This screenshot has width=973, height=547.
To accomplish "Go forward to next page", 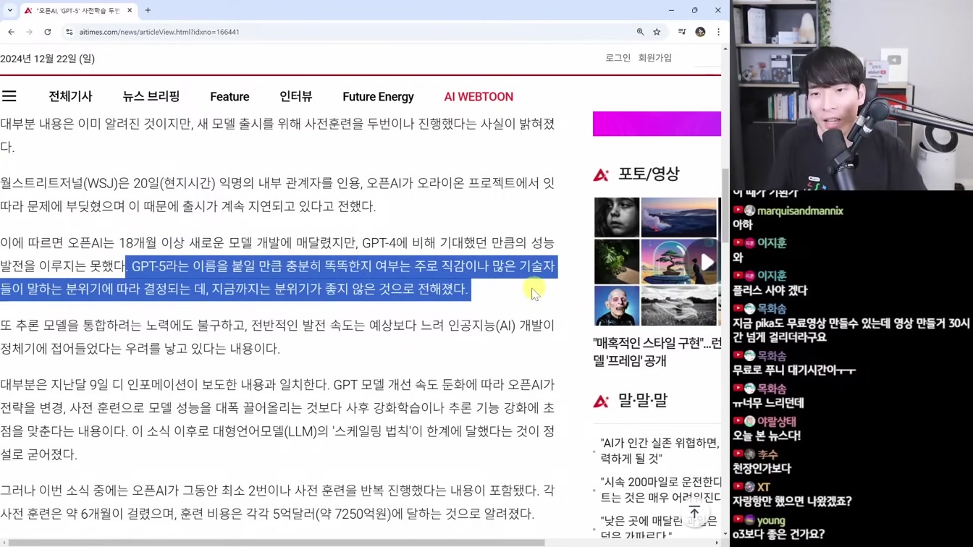I will click(x=29, y=32).
